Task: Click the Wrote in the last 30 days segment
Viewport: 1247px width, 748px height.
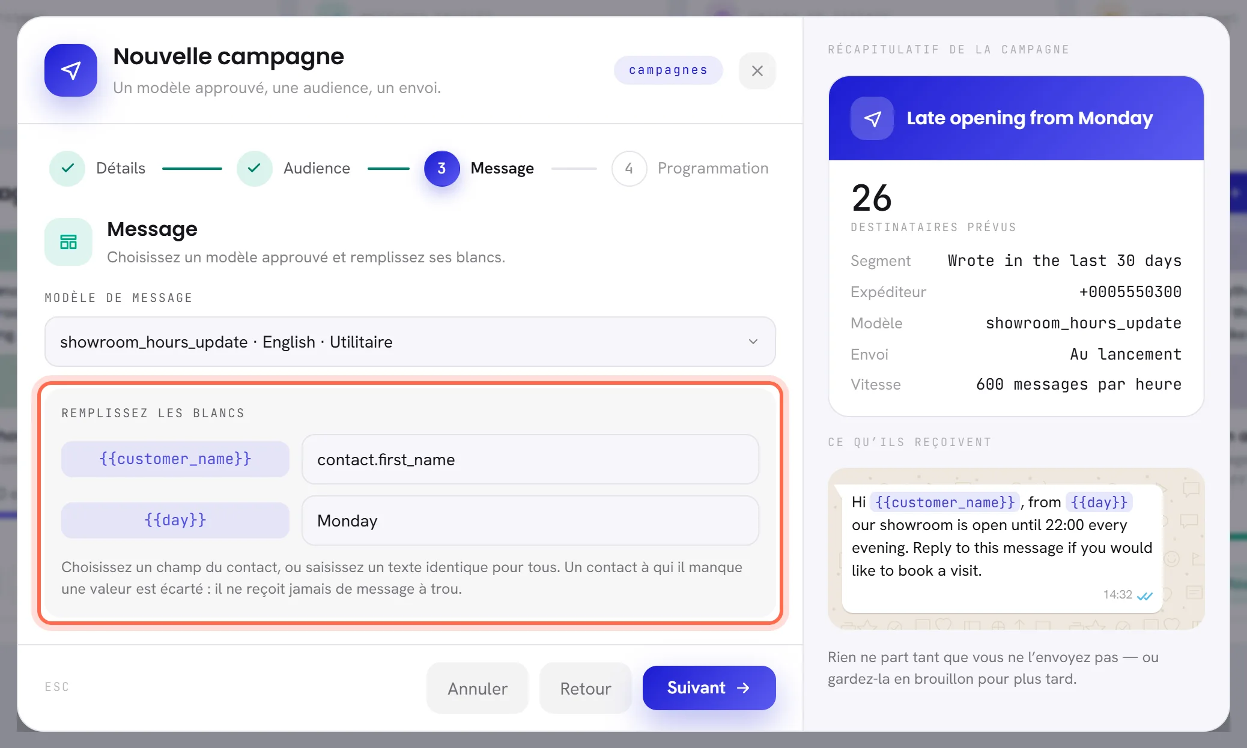Action: (x=1064, y=261)
